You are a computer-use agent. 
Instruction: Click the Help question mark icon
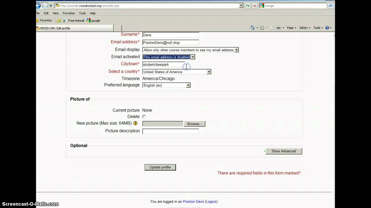327,28
